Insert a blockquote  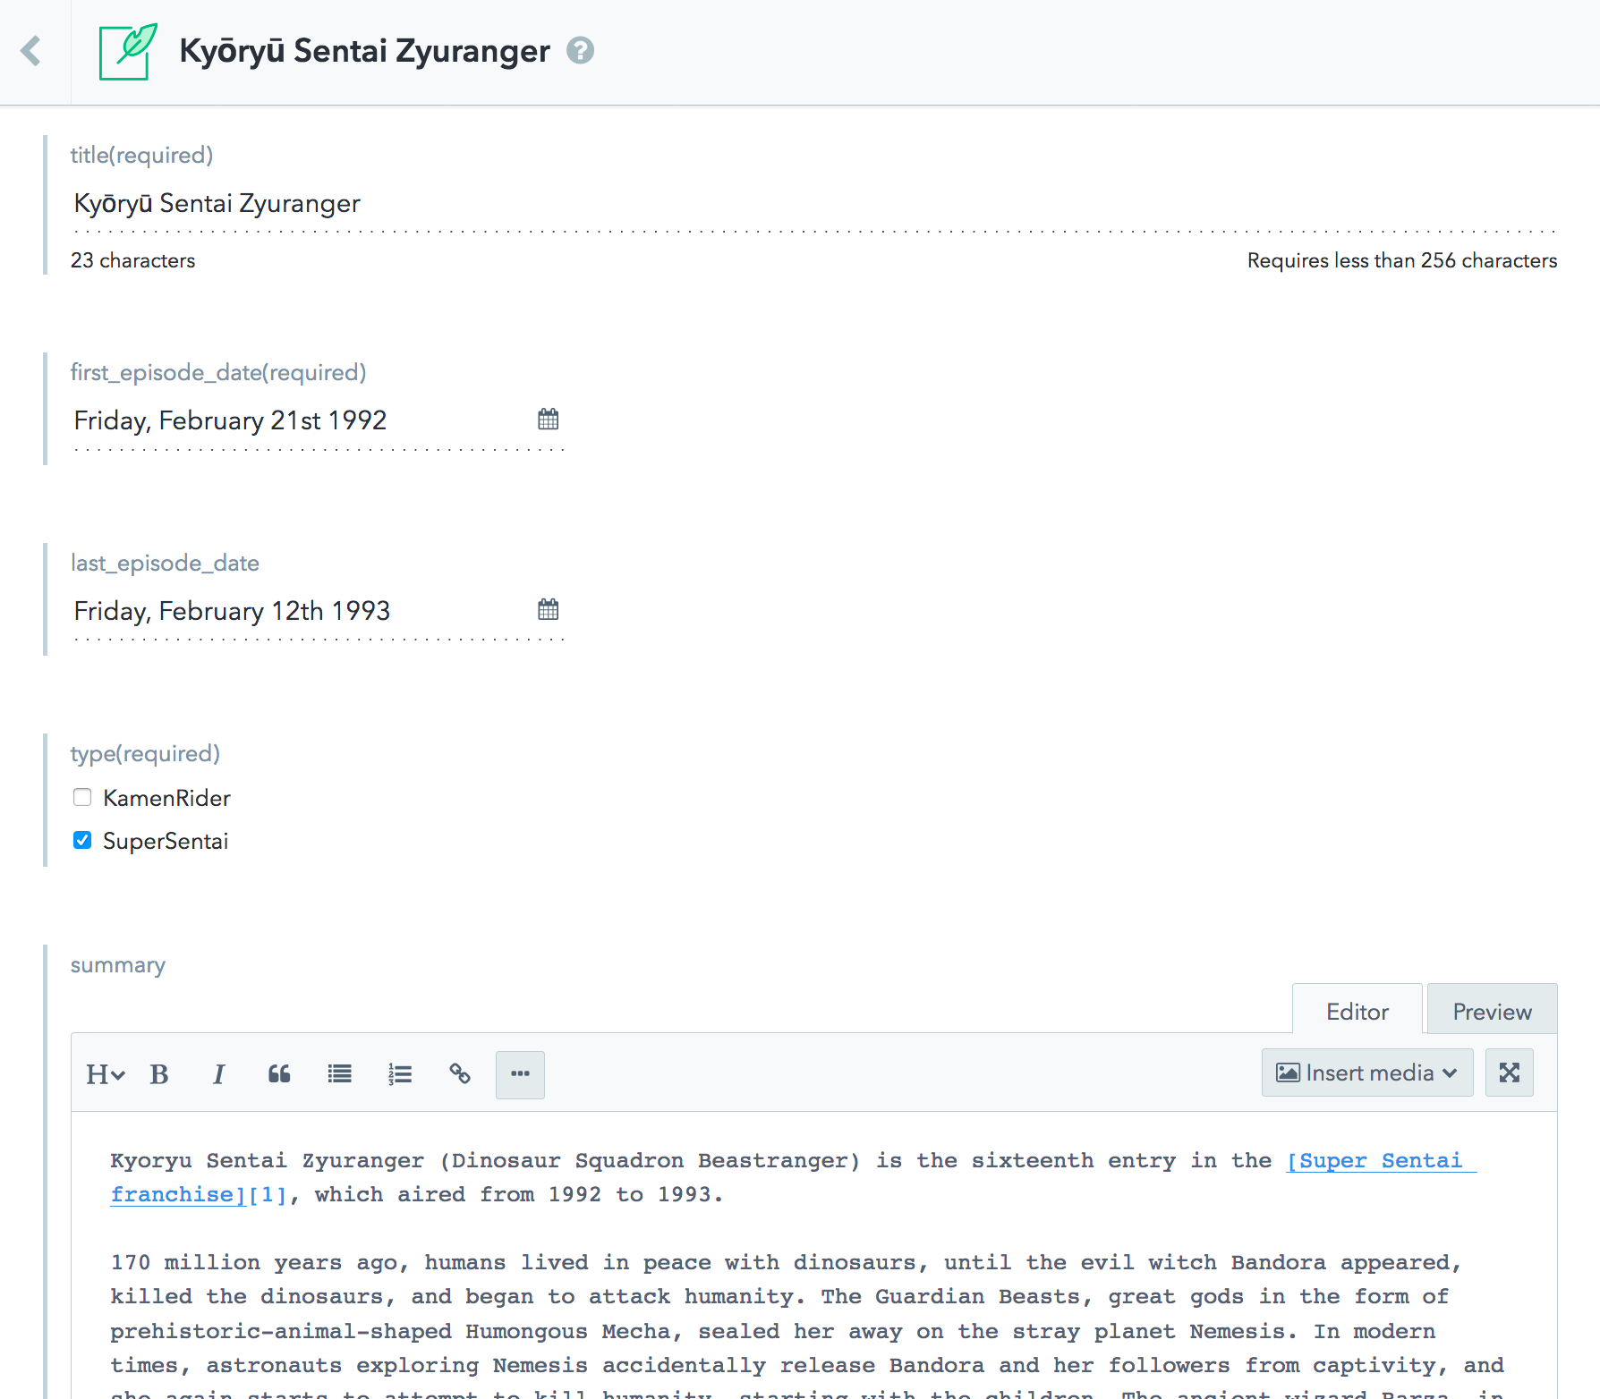pos(279,1073)
